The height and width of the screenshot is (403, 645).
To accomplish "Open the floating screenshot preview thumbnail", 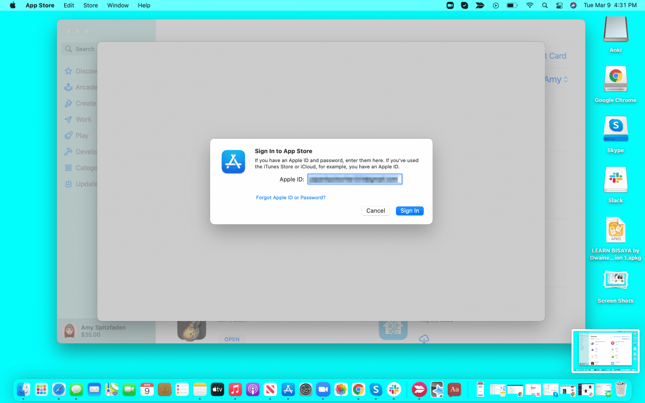I will click(x=605, y=351).
